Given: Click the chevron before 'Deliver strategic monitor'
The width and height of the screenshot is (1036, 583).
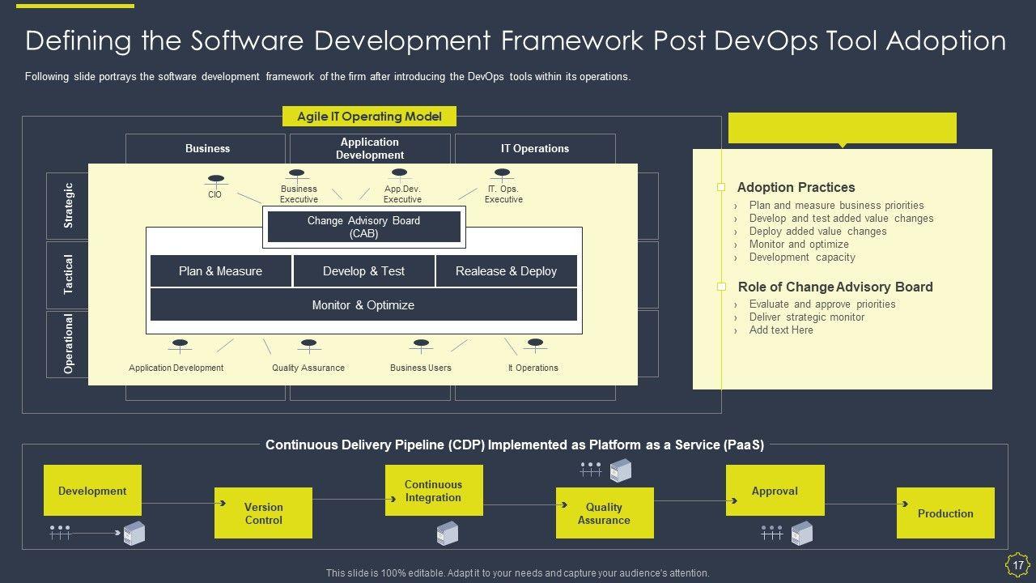Looking at the screenshot, I should tap(736, 317).
